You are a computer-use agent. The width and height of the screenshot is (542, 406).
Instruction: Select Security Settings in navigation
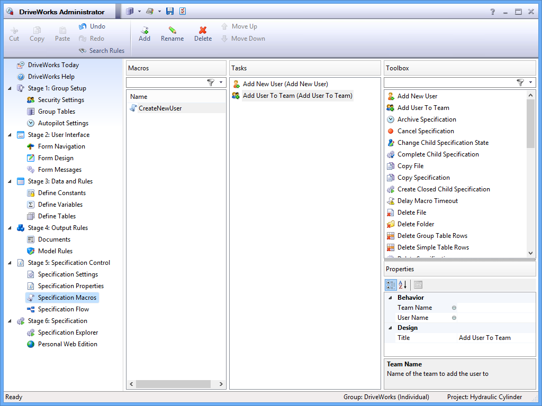pos(61,100)
